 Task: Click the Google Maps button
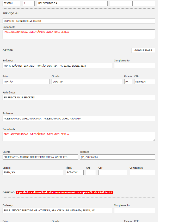pyautogui.click(x=143, y=50)
